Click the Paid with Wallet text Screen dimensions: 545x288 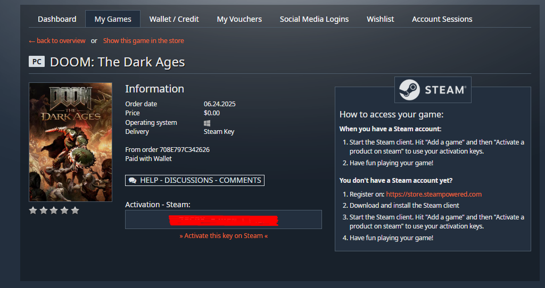pyautogui.click(x=148, y=158)
